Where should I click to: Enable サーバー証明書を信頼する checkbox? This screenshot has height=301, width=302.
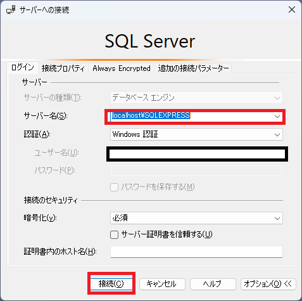(x=114, y=234)
